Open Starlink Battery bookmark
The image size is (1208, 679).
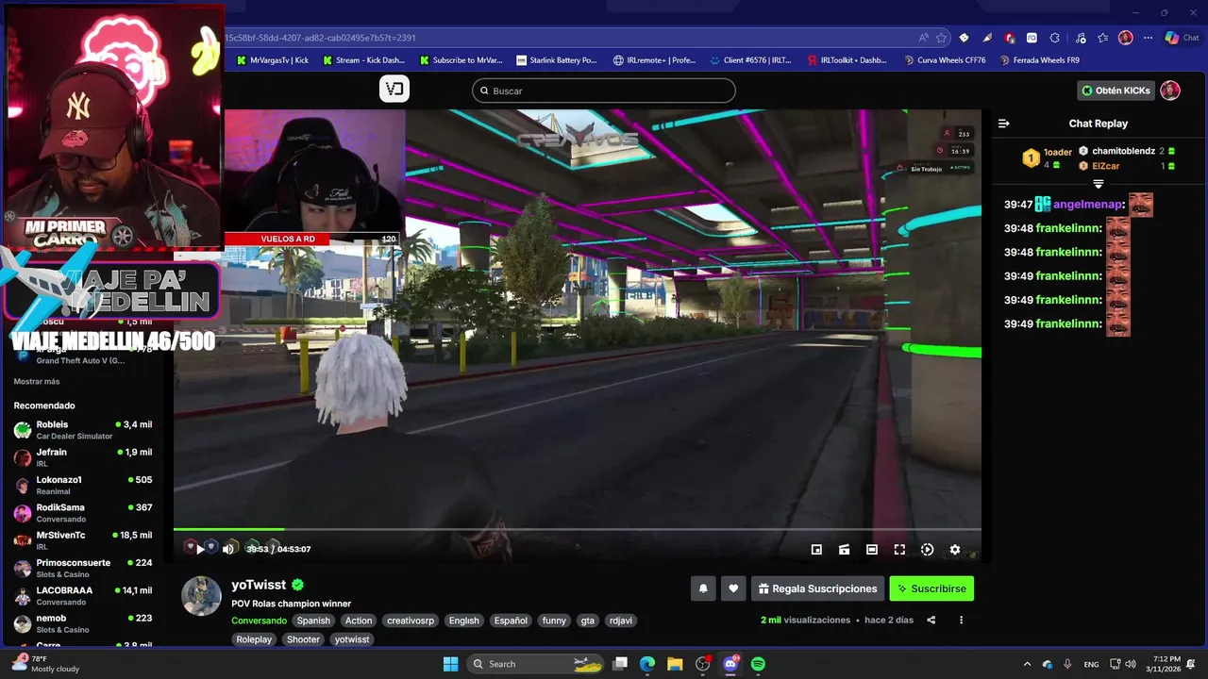tap(556, 60)
